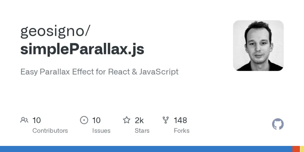Viewport: 304px width, 152px height.
Task: Click the Stars star icon
Action: pyautogui.click(x=126, y=120)
